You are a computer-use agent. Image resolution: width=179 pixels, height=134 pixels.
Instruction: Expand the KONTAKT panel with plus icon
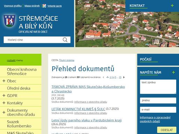tap(172, 6)
